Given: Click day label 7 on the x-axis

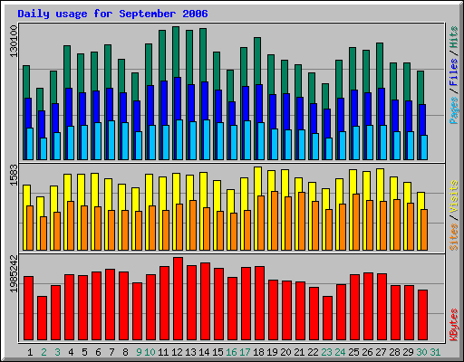Looking at the screenshot, I should [111, 352].
